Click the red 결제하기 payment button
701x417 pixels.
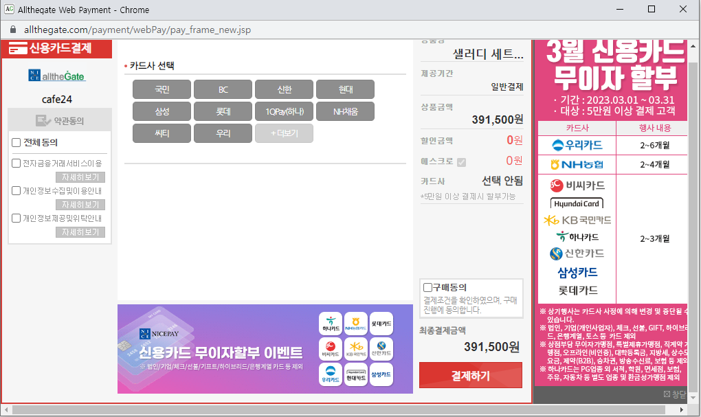pyautogui.click(x=471, y=375)
